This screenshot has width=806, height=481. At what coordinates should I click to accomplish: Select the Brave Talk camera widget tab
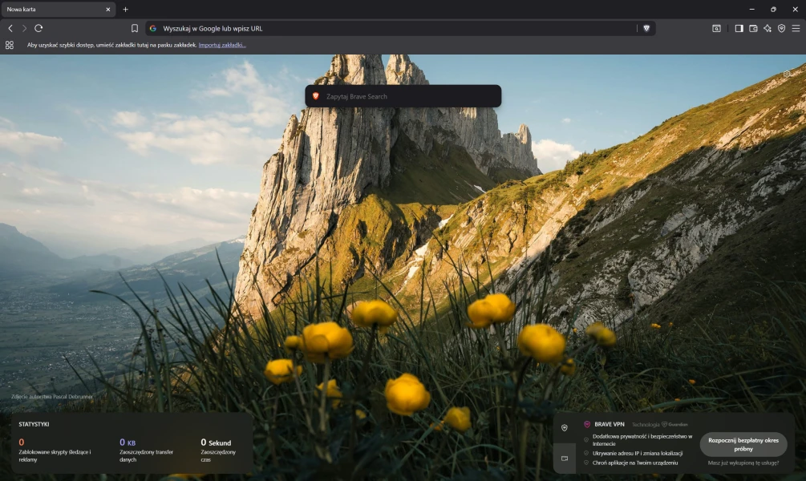pos(565,459)
